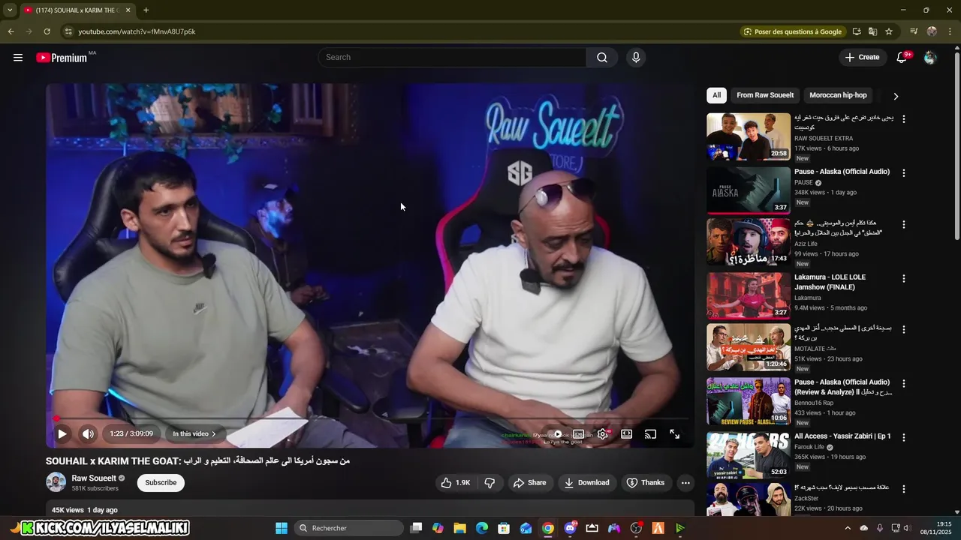This screenshot has height=540, width=961.
Task: Open YouTube account avatar menu
Action: (930, 58)
